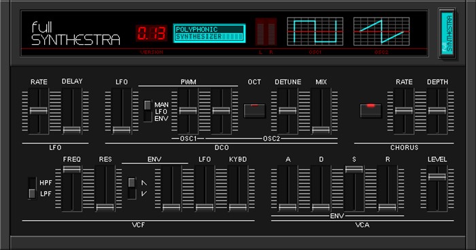The image size is (476, 250).
Task: Click the DCO LFO slider handle
Action: tap(122, 130)
